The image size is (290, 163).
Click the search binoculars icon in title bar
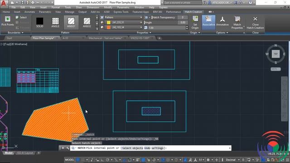pos(204,3)
